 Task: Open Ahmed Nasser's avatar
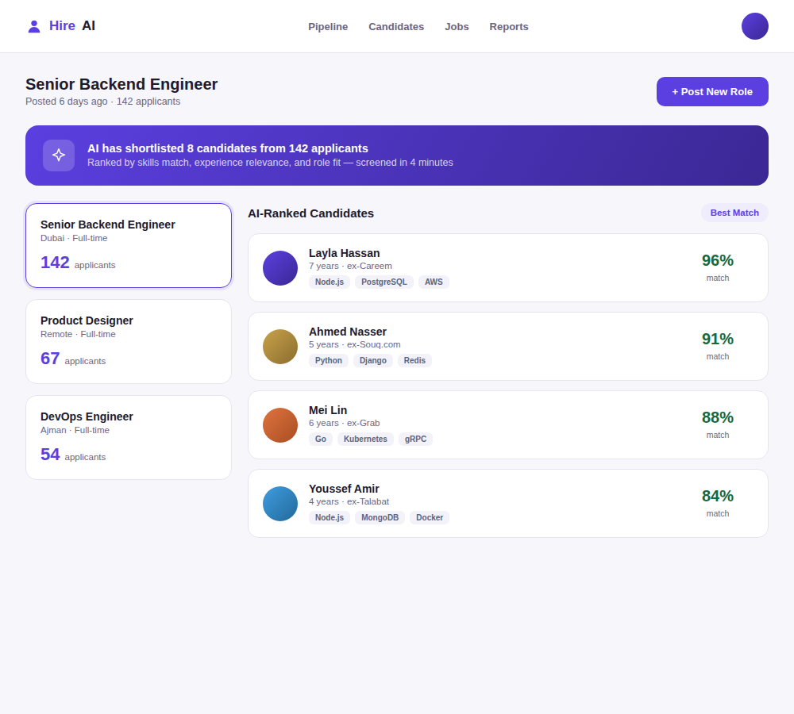tap(280, 347)
